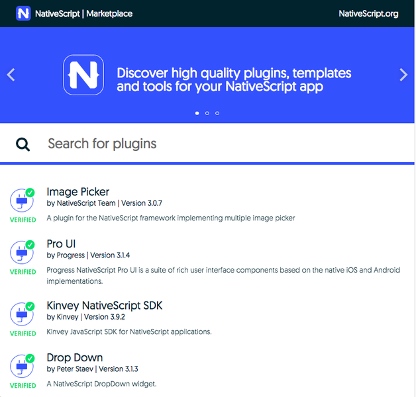The image size is (416, 397).
Task: Click VERIFIED label under Kinvey icon
Action: coord(23,333)
